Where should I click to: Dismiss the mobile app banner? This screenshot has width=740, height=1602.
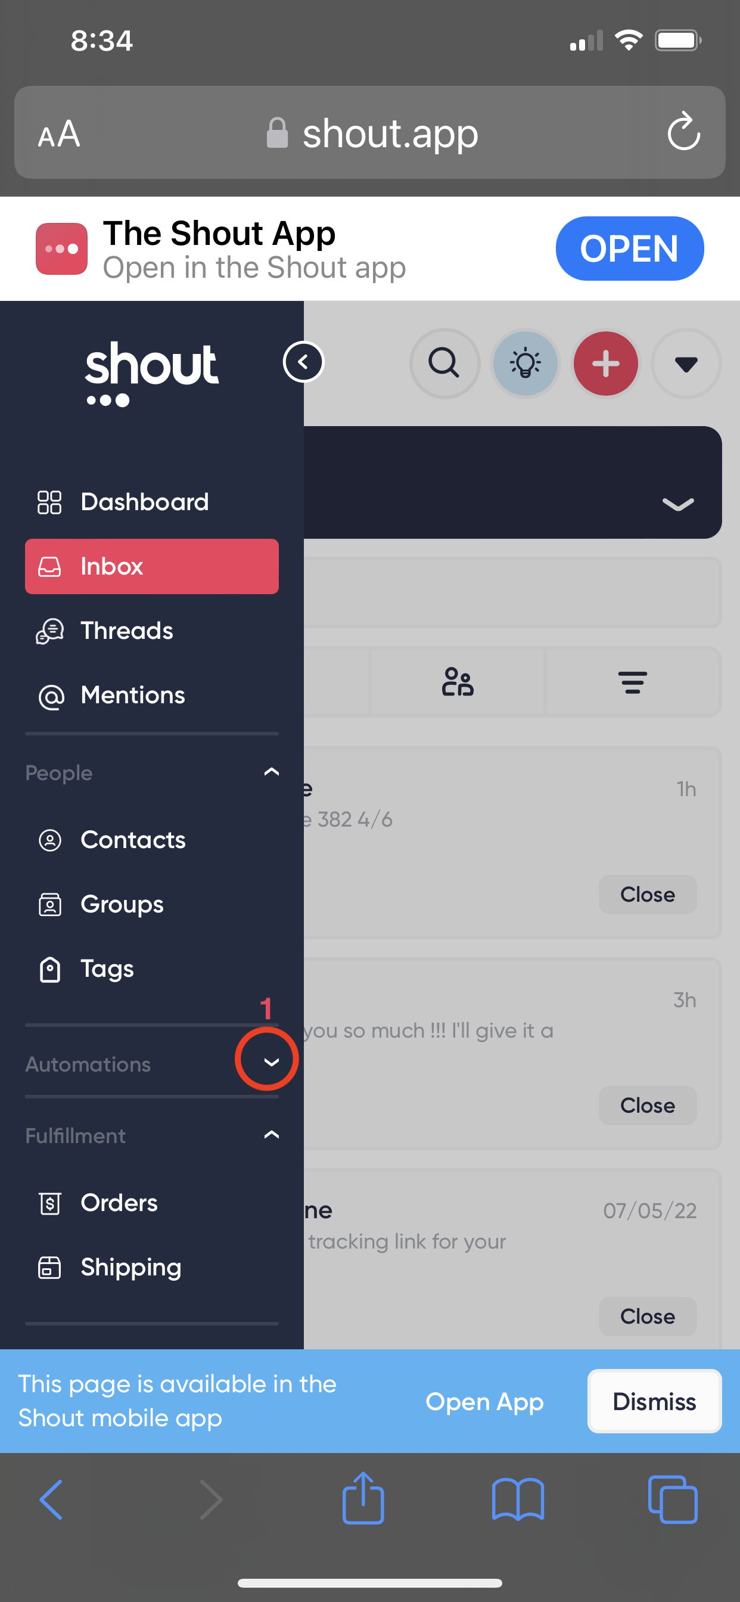pos(654,1401)
